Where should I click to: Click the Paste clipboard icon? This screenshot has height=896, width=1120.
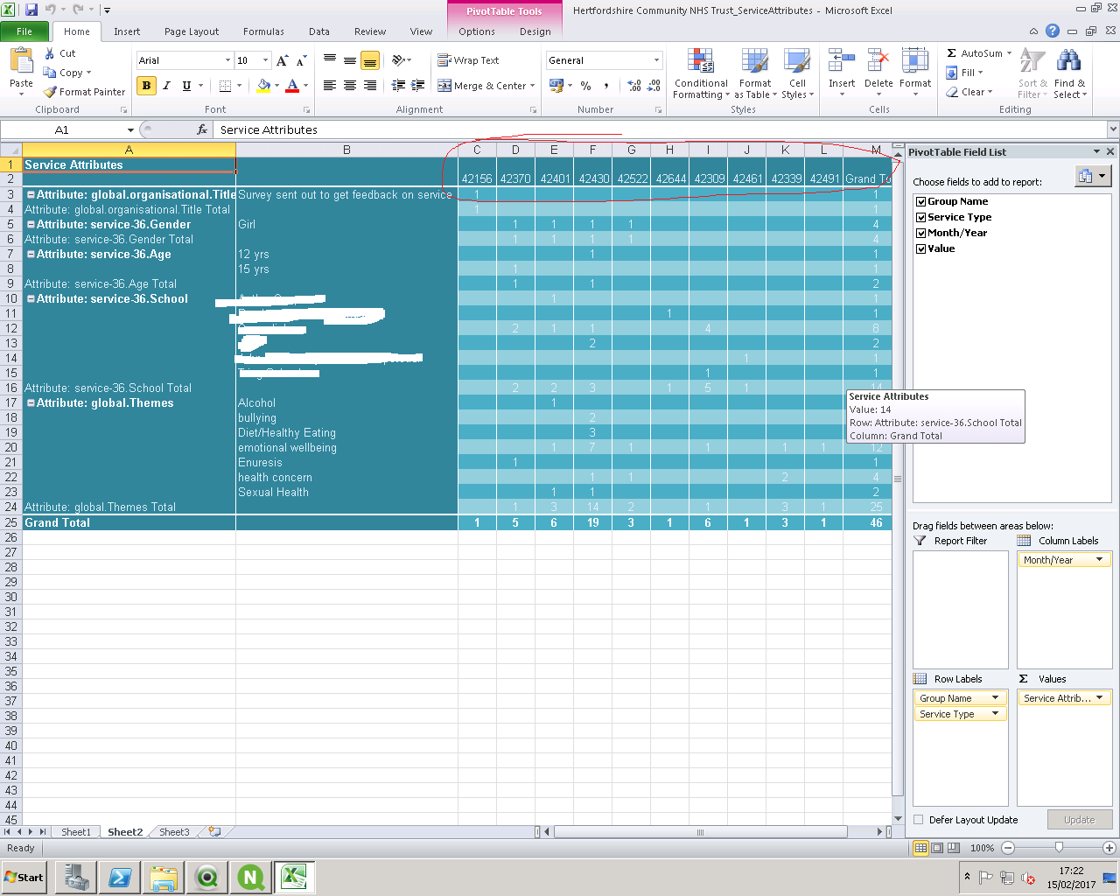tap(21, 63)
